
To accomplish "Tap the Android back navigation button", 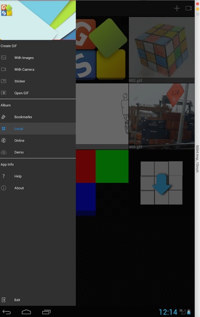I will 6,312.
